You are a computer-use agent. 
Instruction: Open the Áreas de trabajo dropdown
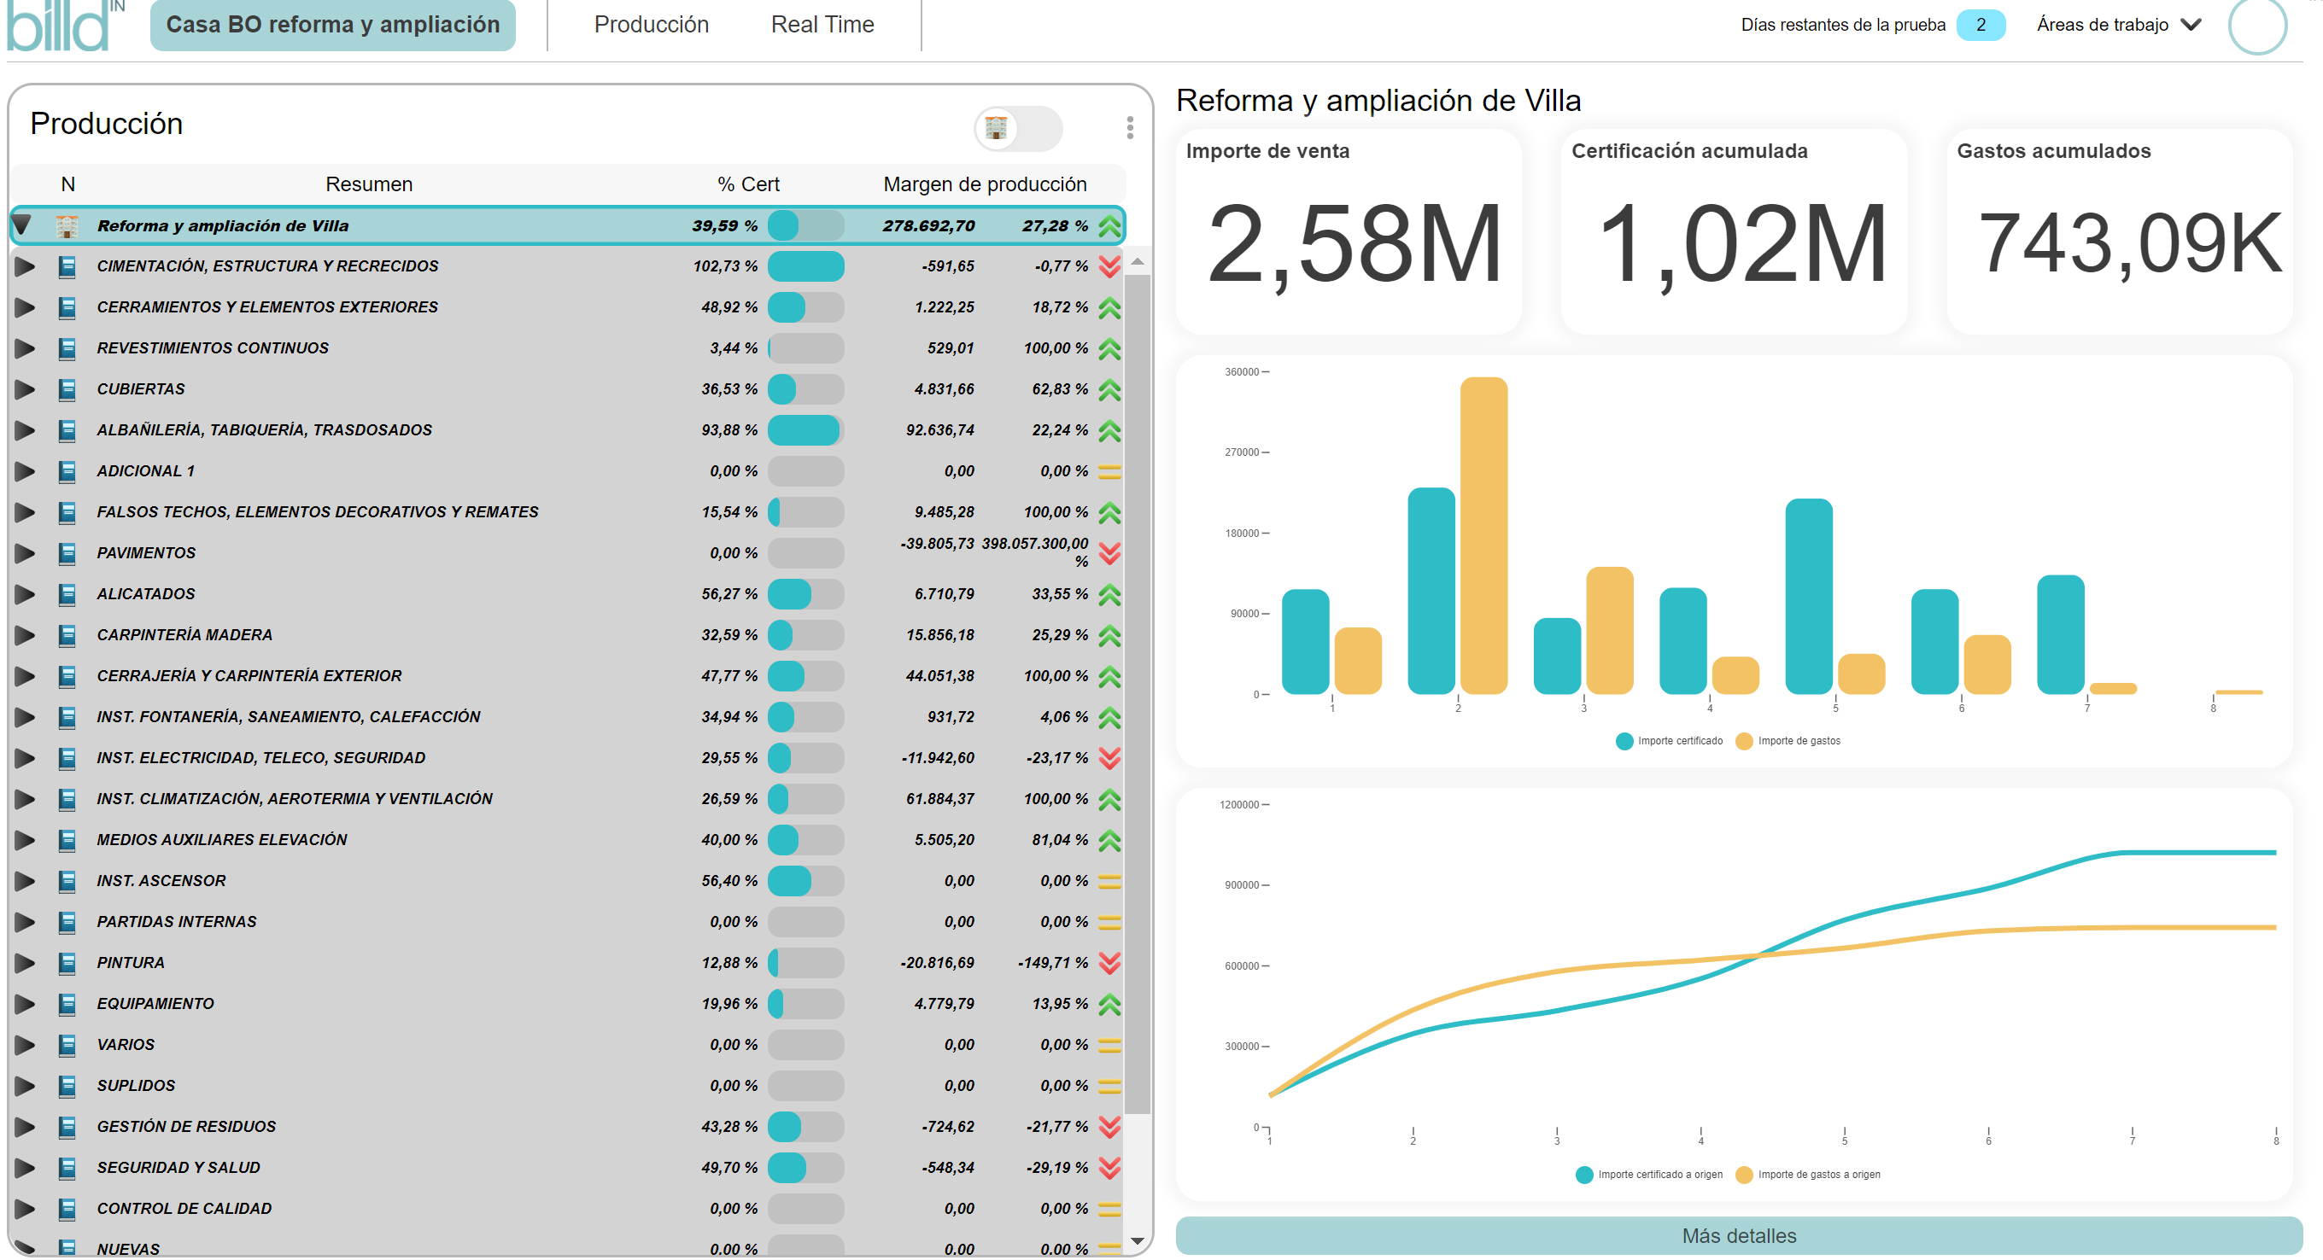coord(2117,26)
